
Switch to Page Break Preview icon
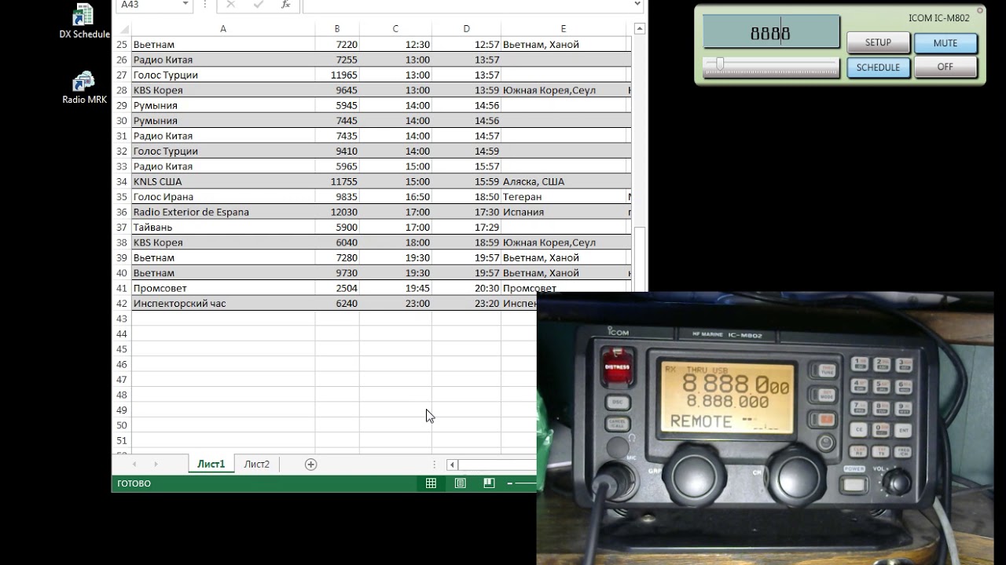click(x=489, y=483)
